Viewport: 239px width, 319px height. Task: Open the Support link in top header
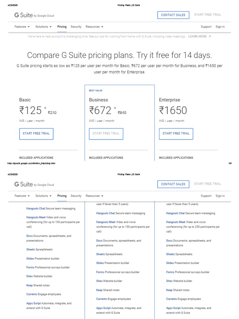tap(206, 27)
